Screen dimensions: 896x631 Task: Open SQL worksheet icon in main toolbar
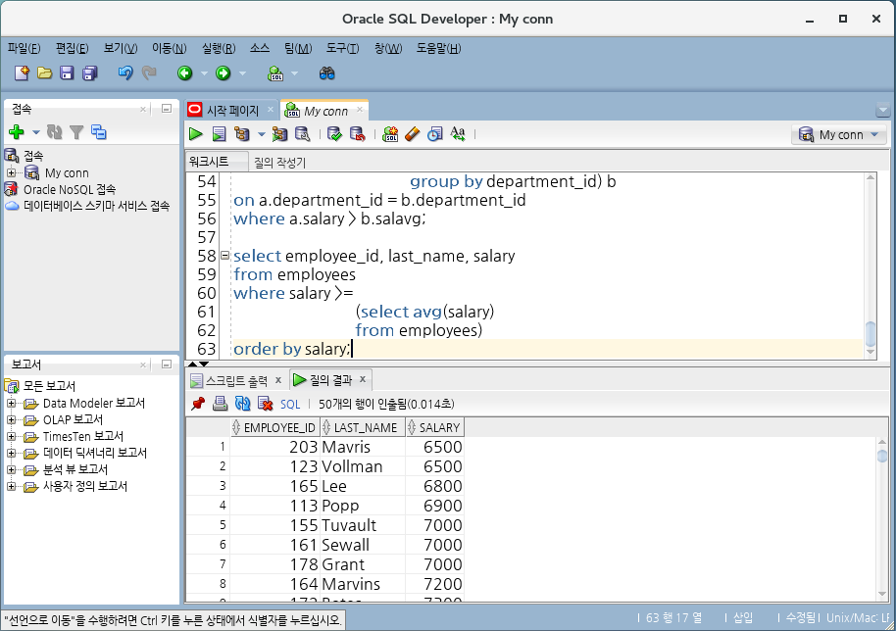[x=275, y=73]
